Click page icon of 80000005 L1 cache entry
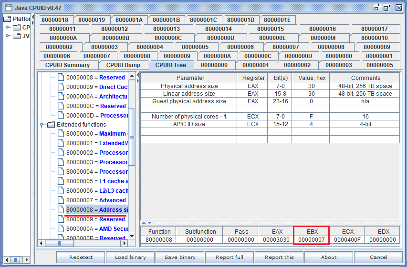The image size is (407, 267). [x=61, y=181]
